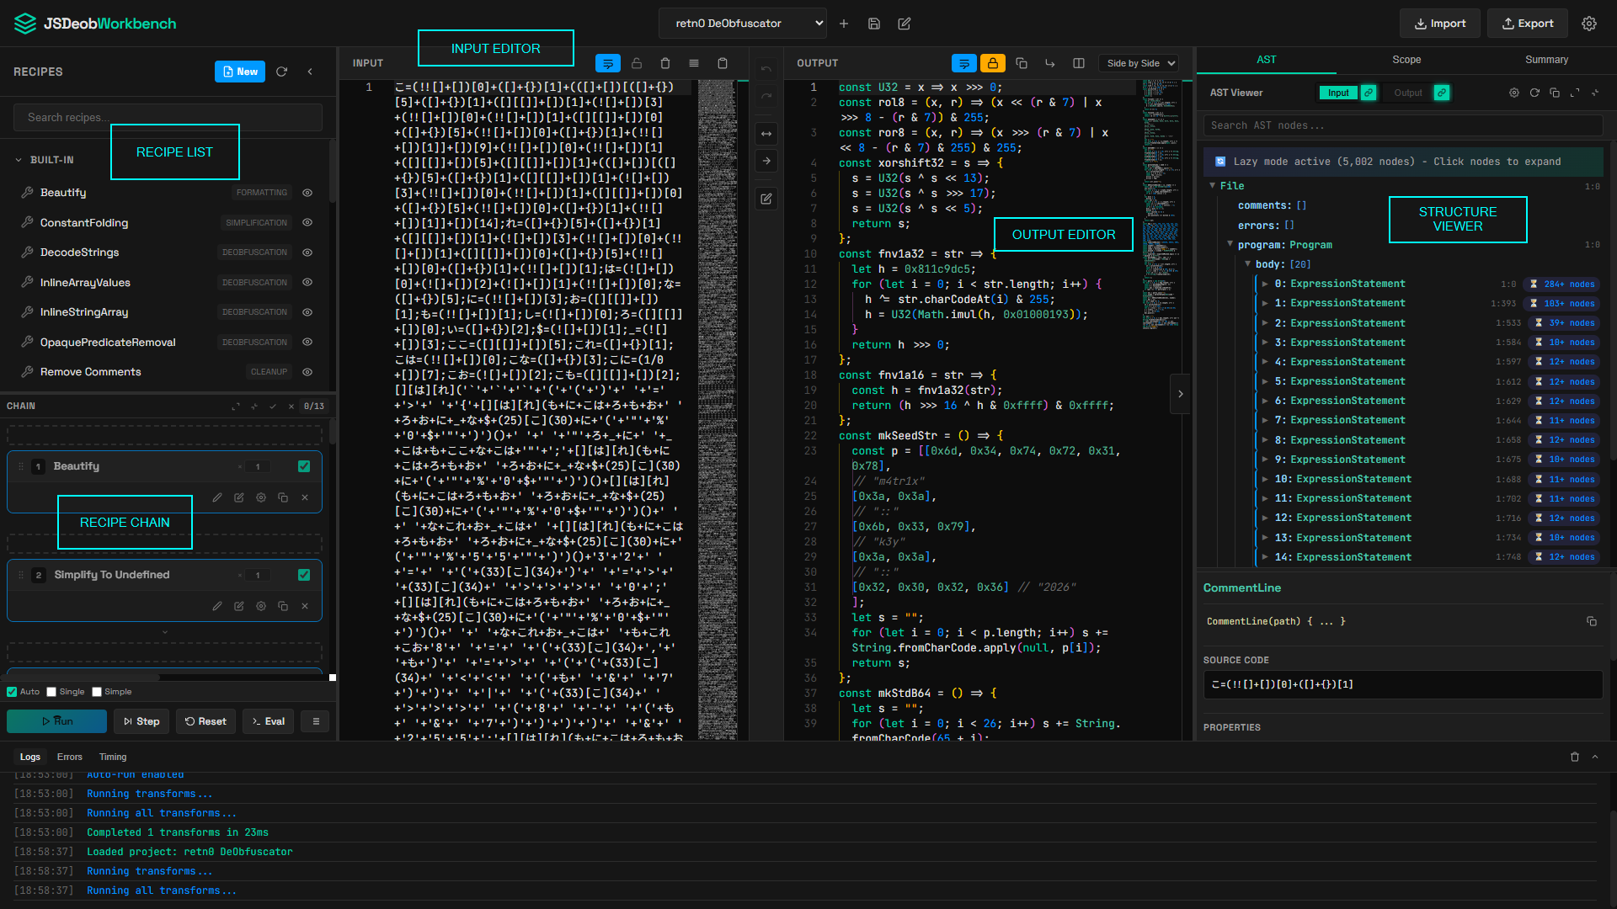Switch to the Scope tab
This screenshot has width=1617, height=909.
click(x=1406, y=60)
